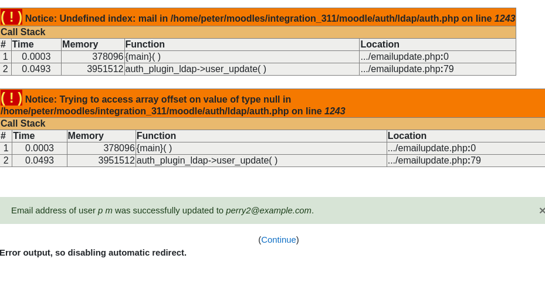Click auth_plugin_ldap->user_update( ) in second table
The height and width of the screenshot is (282, 545).
pos(207,161)
